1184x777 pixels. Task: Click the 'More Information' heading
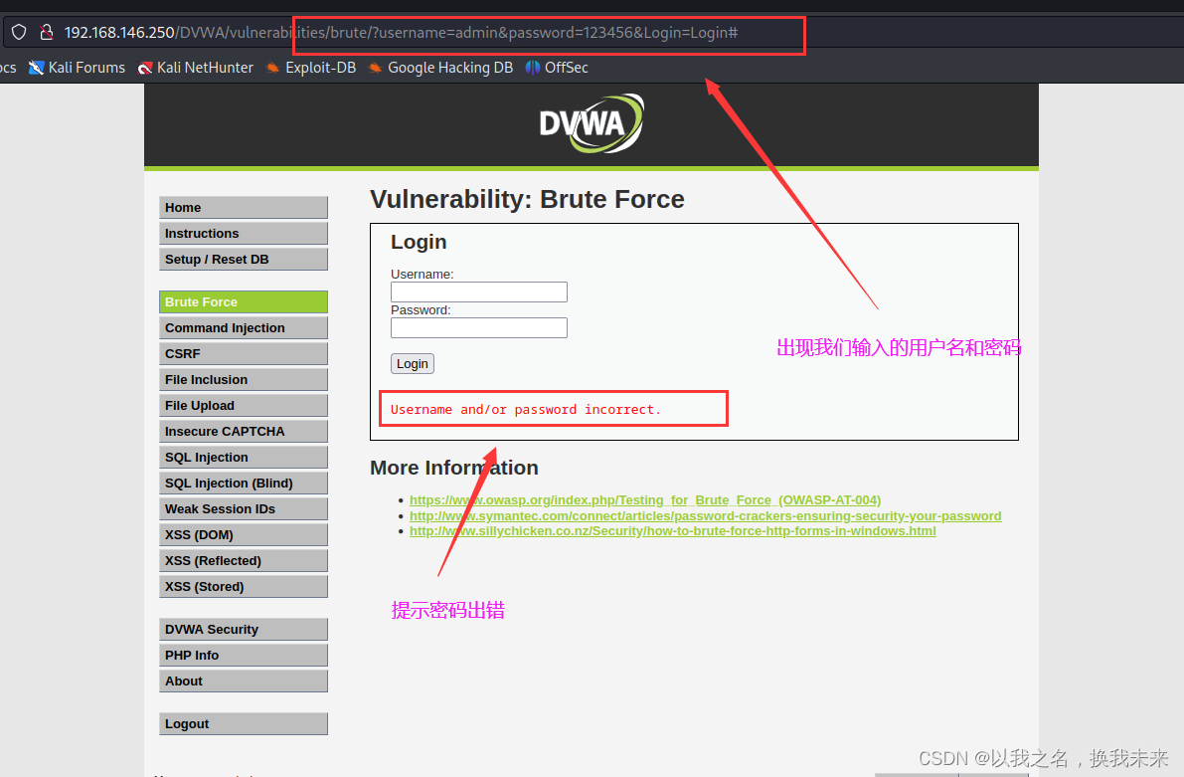[453, 468]
